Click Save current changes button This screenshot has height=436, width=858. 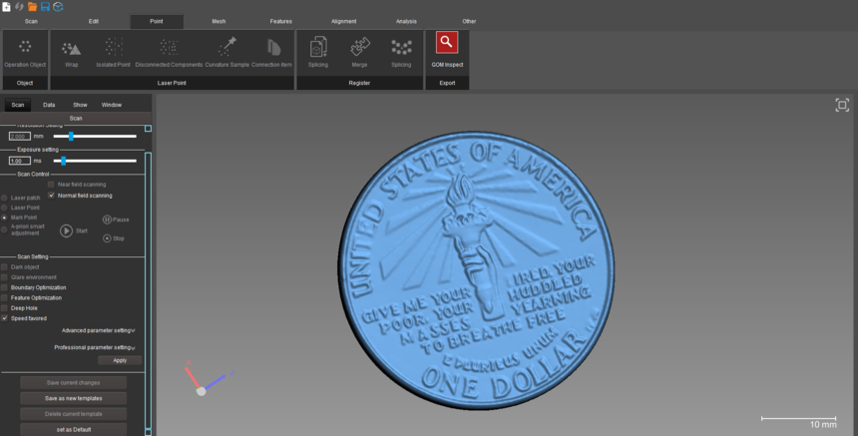(x=73, y=383)
